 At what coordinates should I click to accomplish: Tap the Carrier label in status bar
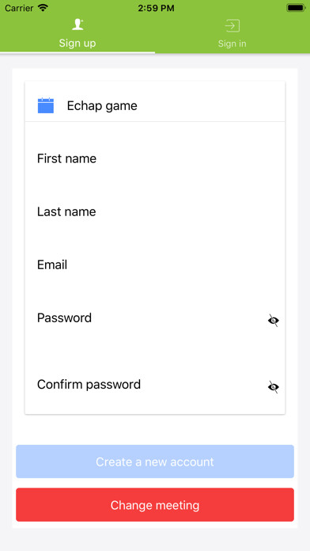point(19,8)
